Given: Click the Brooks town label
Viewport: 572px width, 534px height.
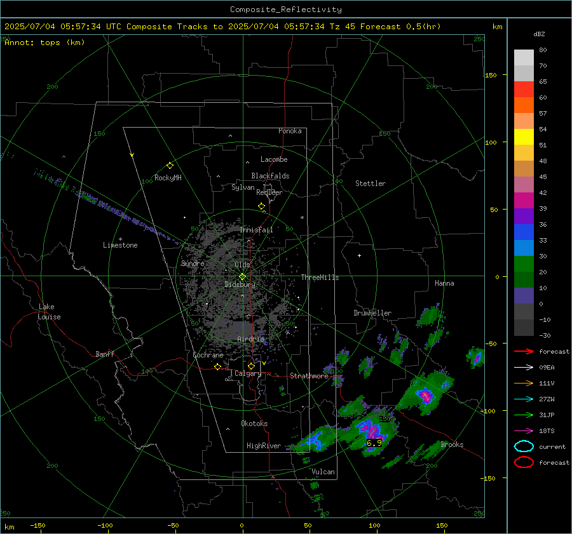Looking at the screenshot, I should 452,444.
